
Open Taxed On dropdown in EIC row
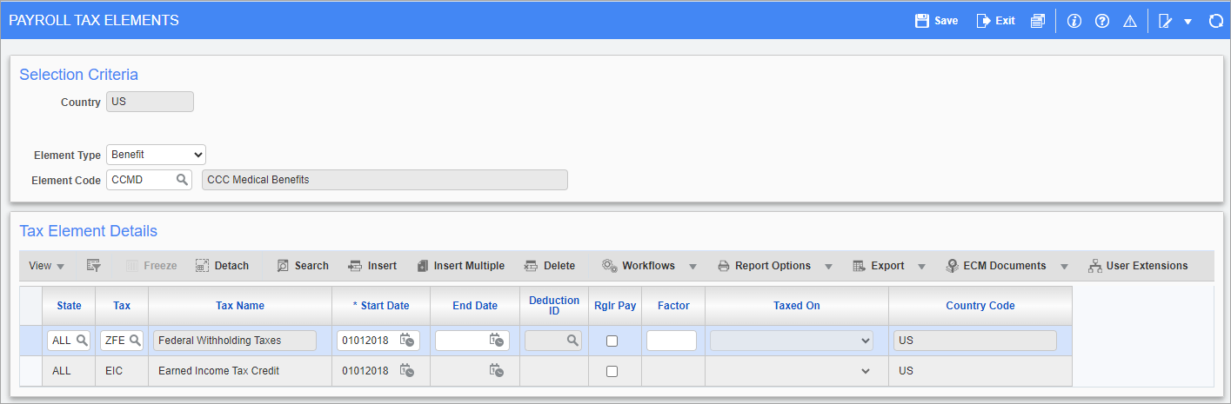point(865,371)
